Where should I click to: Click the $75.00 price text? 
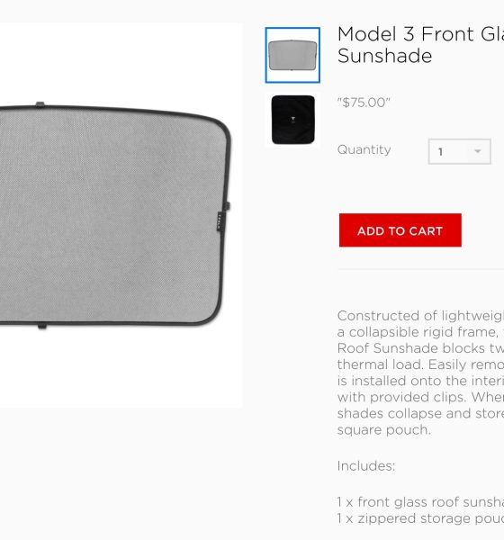(x=364, y=103)
